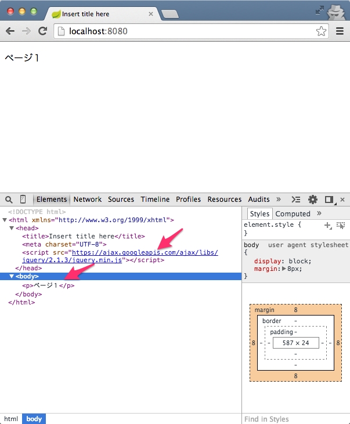Close the DevTools panel
This screenshot has height=424, width=350.
(342, 200)
